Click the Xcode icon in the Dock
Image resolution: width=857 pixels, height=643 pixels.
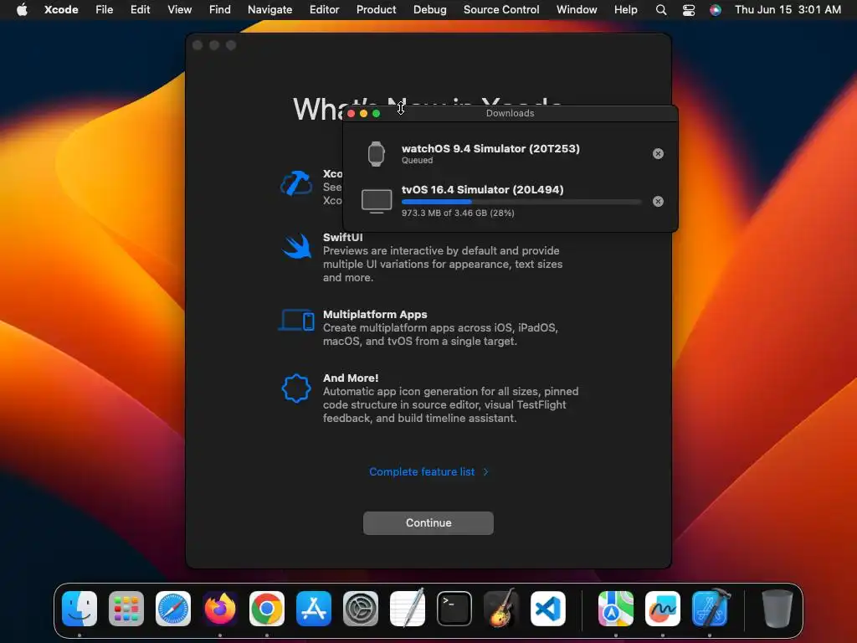(710, 608)
